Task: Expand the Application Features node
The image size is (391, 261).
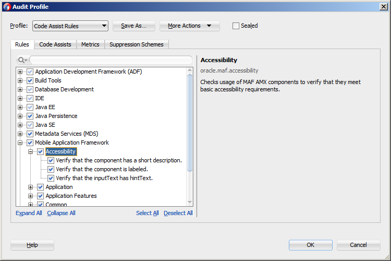Action: [x=30, y=196]
